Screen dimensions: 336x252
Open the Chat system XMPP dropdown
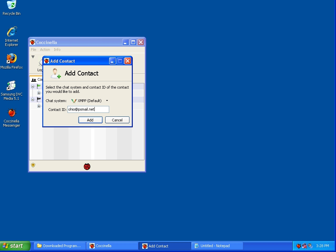coord(89,101)
